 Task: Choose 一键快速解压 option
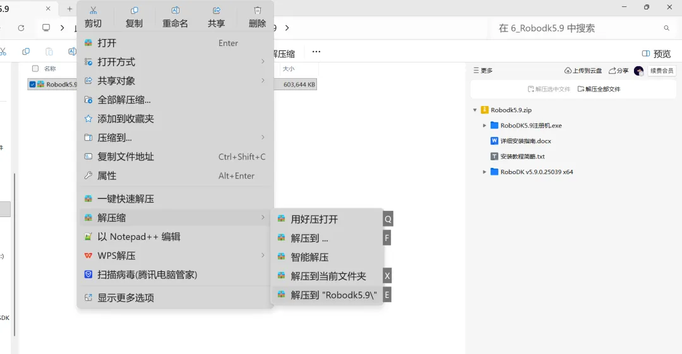tap(176, 199)
